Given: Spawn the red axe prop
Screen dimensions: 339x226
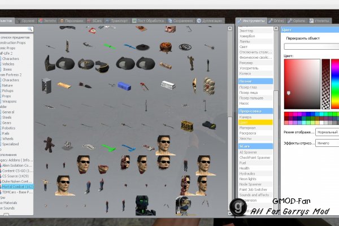Looking at the screenshot, I should pyautogui.click(x=144, y=86).
